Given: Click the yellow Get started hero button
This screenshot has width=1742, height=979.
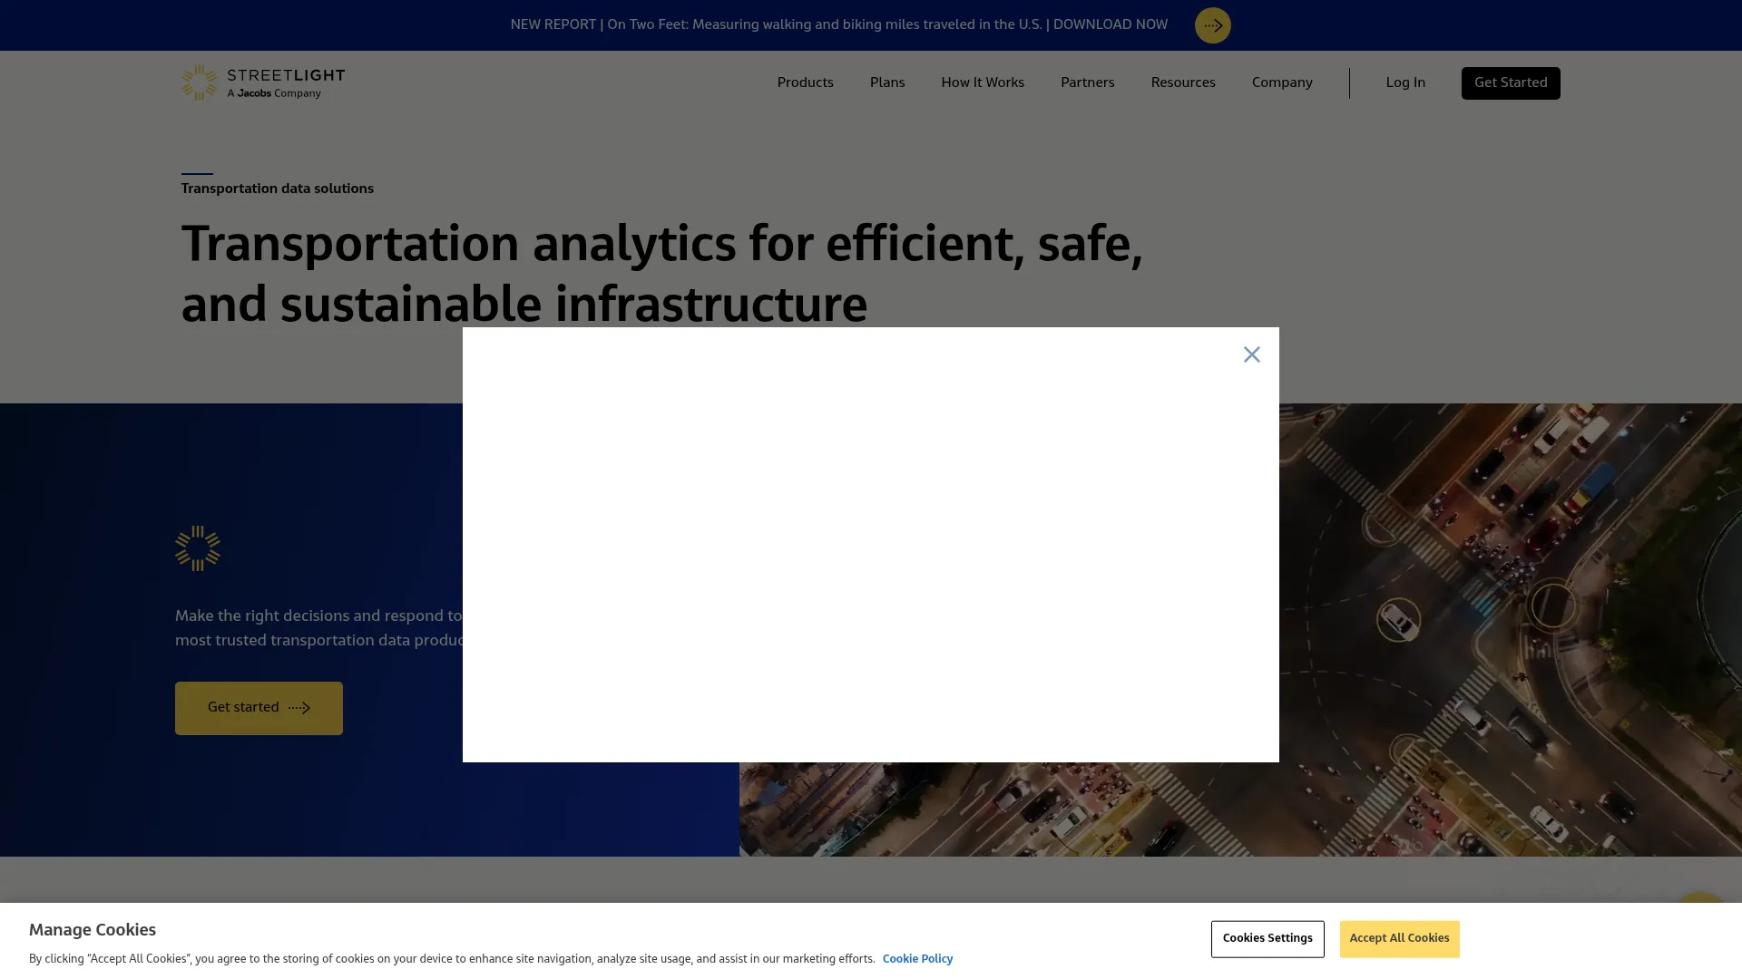Looking at the screenshot, I should (x=259, y=708).
